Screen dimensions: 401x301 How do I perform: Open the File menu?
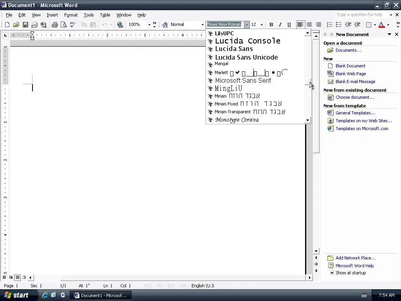pos(9,15)
